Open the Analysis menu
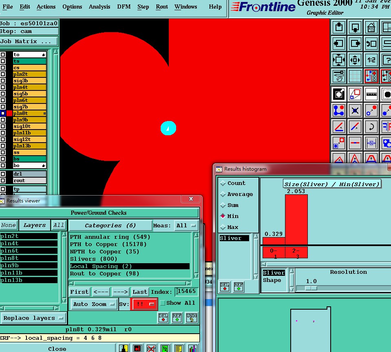391x352 pixels. click(99, 7)
